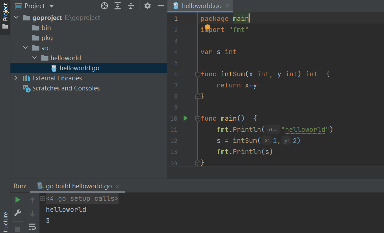
Task: Click the Collapse All icon in Project toolbar
Action: (x=131, y=6)
